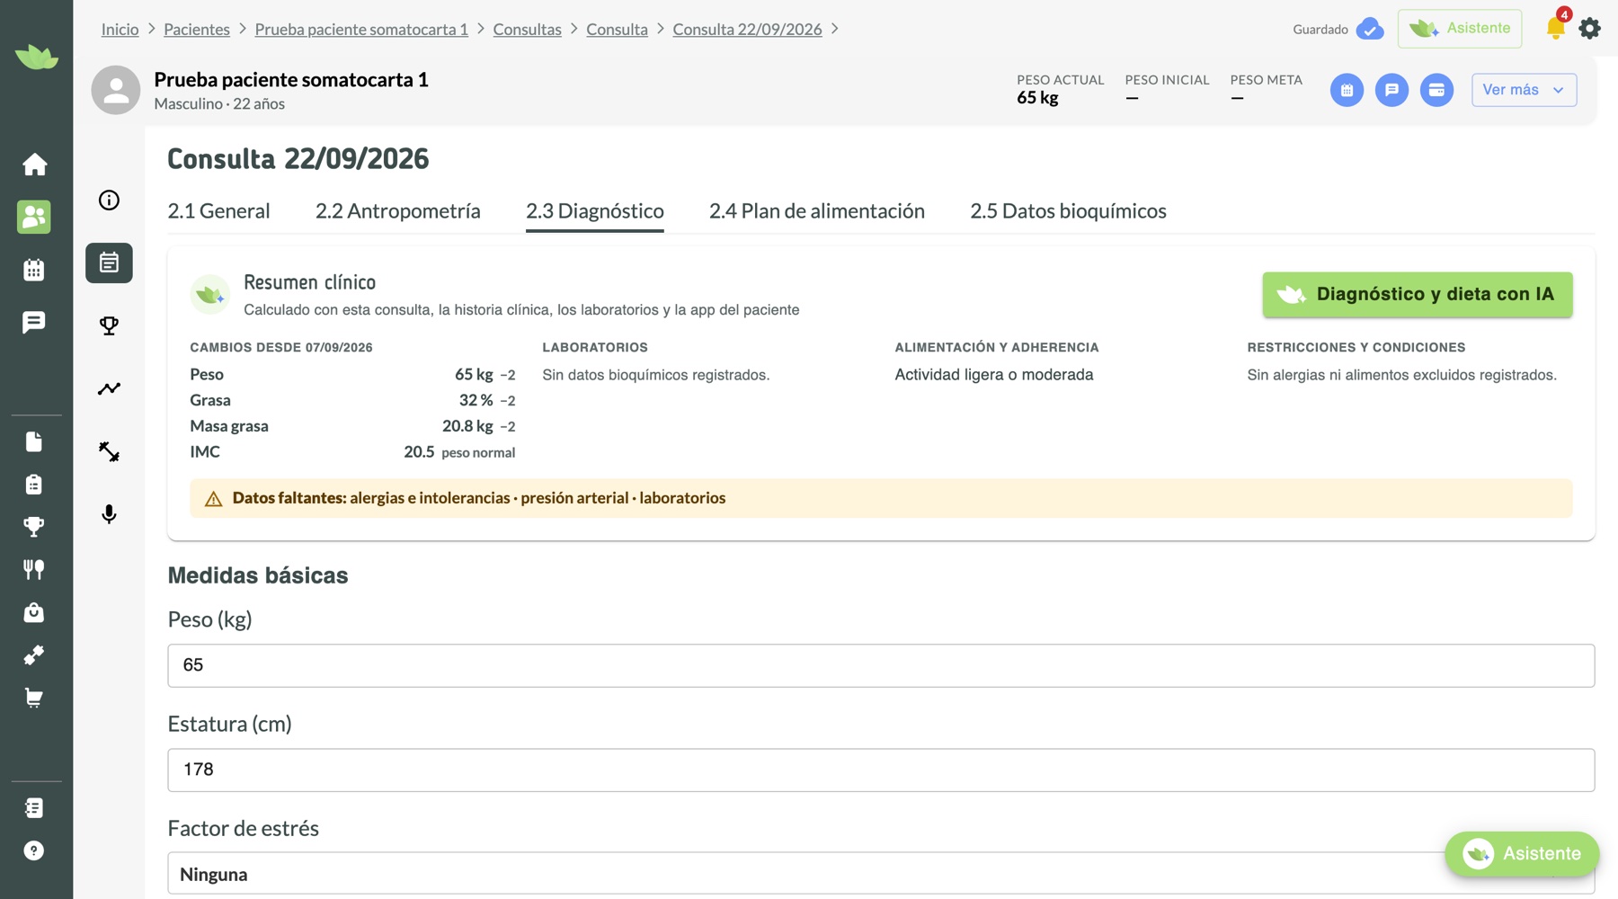Click the Estatura (cm) input field
The height and width of the screenshot is (899, 1618).
[x=881, y=770]
